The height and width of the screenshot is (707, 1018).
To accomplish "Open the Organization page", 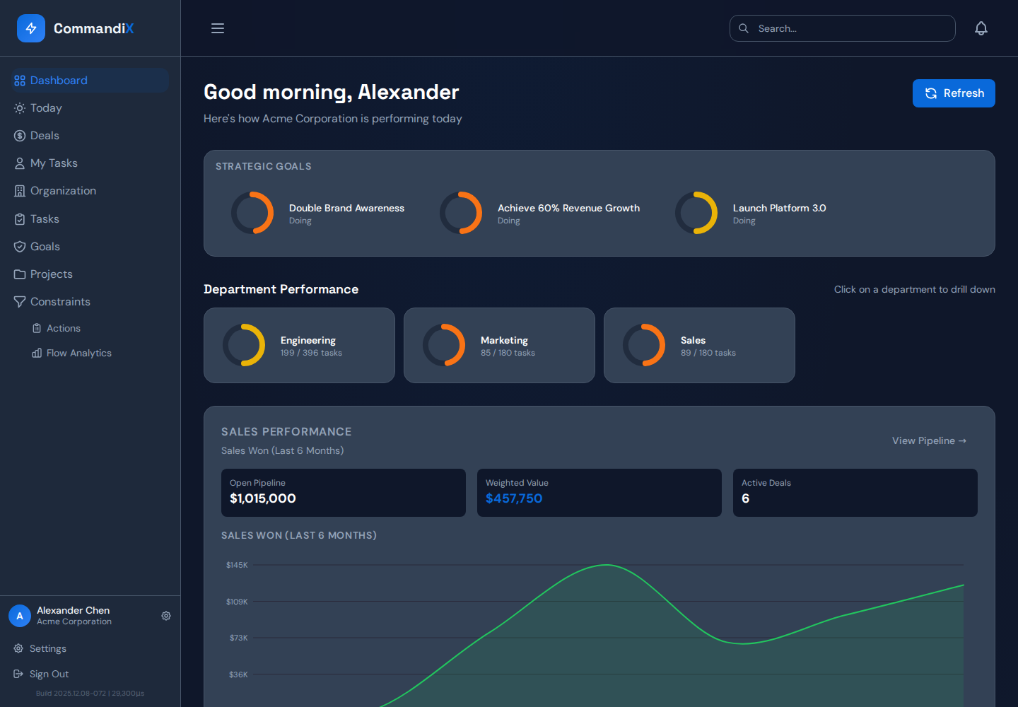I will (x=90, y=191).
